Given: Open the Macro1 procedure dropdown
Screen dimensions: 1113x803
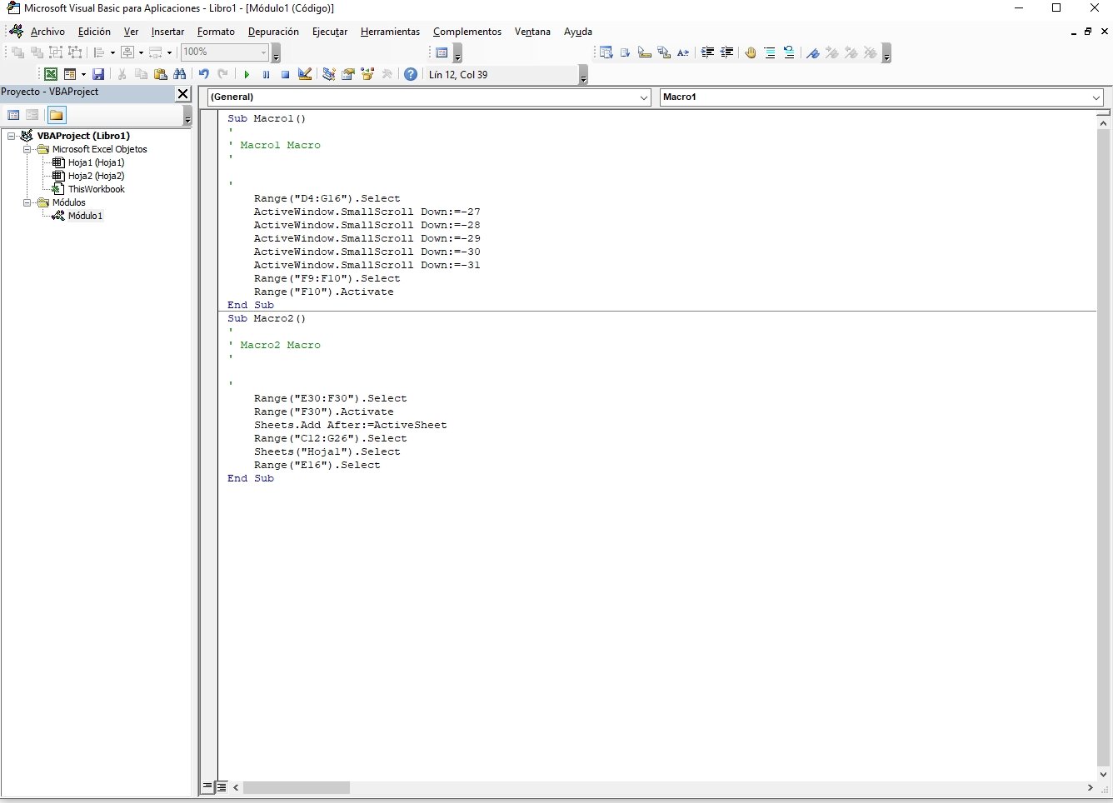Looking at the screenshot, I should pyautogui.click(x=1096, y=97).
